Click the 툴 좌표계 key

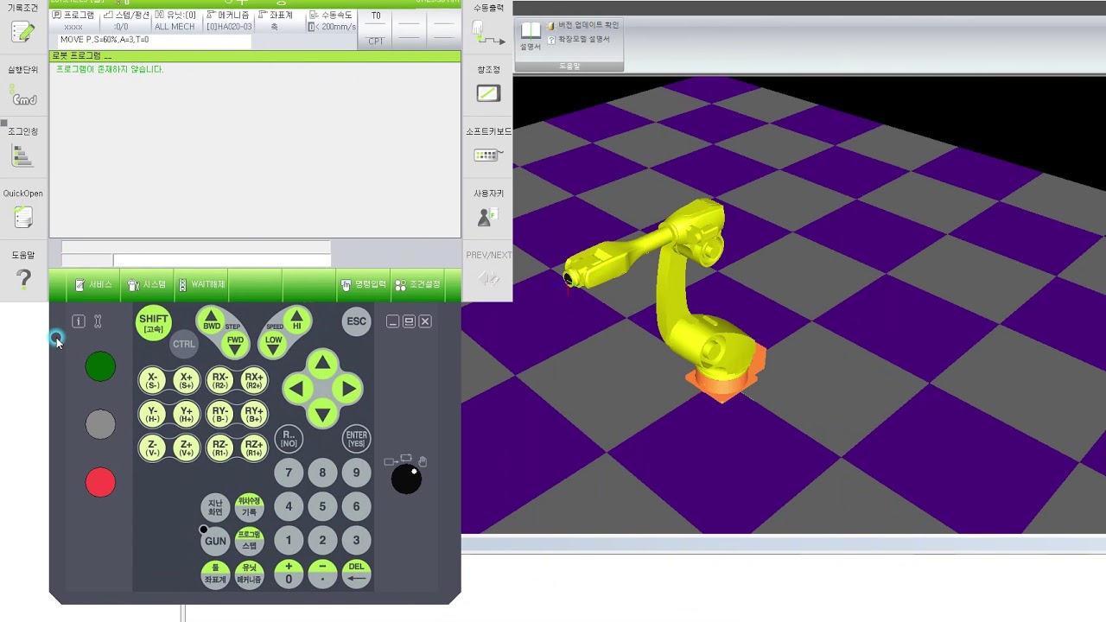pyautogui.click(x=215, y=574)
